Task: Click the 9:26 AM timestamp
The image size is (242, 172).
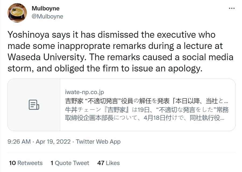Action: click(19, 142)
